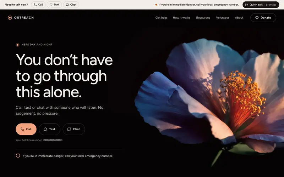
Task: Click the top-bar emergency number notice
Action: click(x=198, y=5)
